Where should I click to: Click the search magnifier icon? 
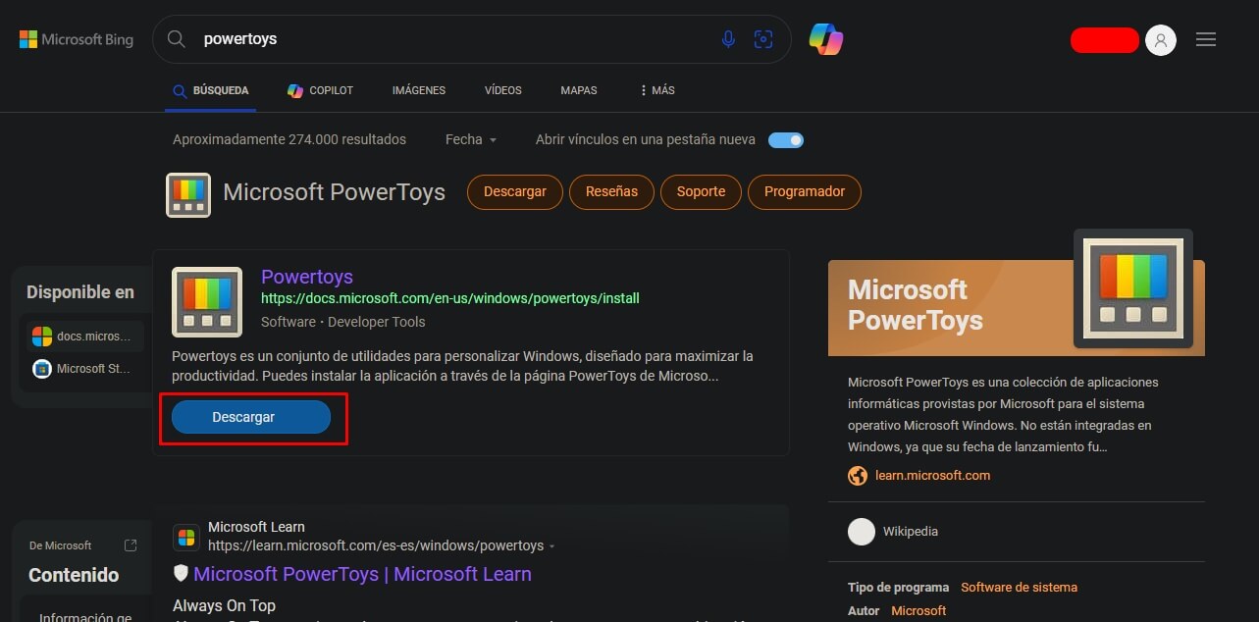pyautogui.click(x=177, y=39)
